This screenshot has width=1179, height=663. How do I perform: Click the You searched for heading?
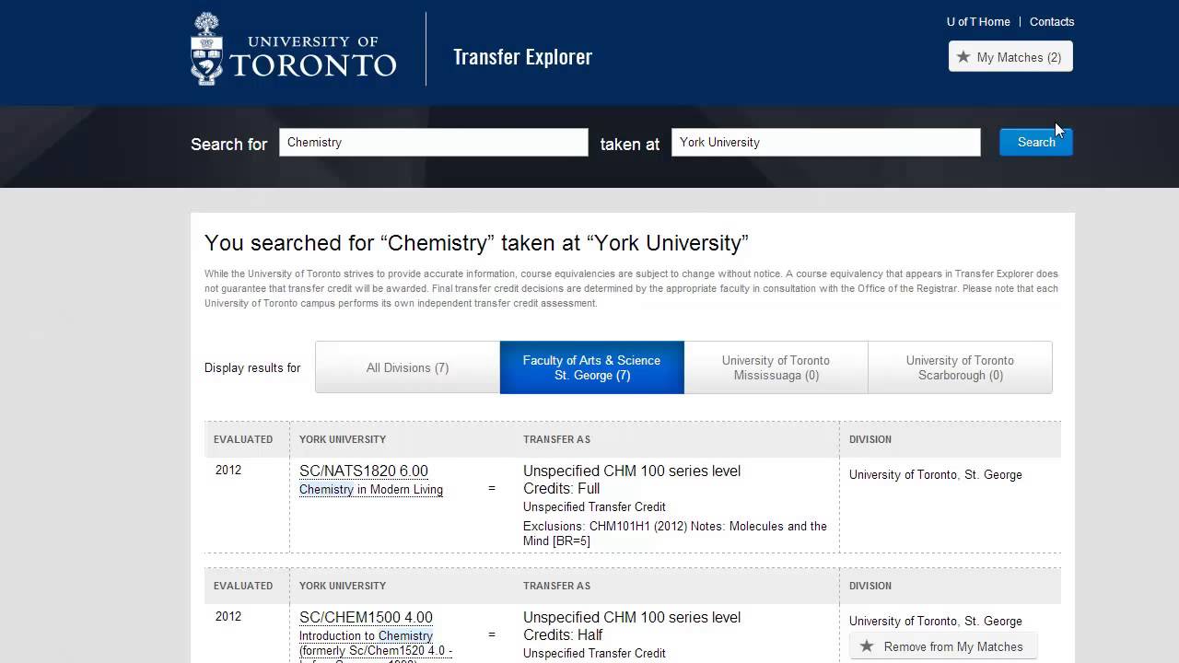click(476, 243)
